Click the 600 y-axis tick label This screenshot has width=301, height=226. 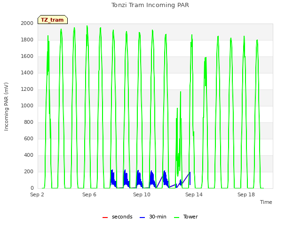pos(29,138)
